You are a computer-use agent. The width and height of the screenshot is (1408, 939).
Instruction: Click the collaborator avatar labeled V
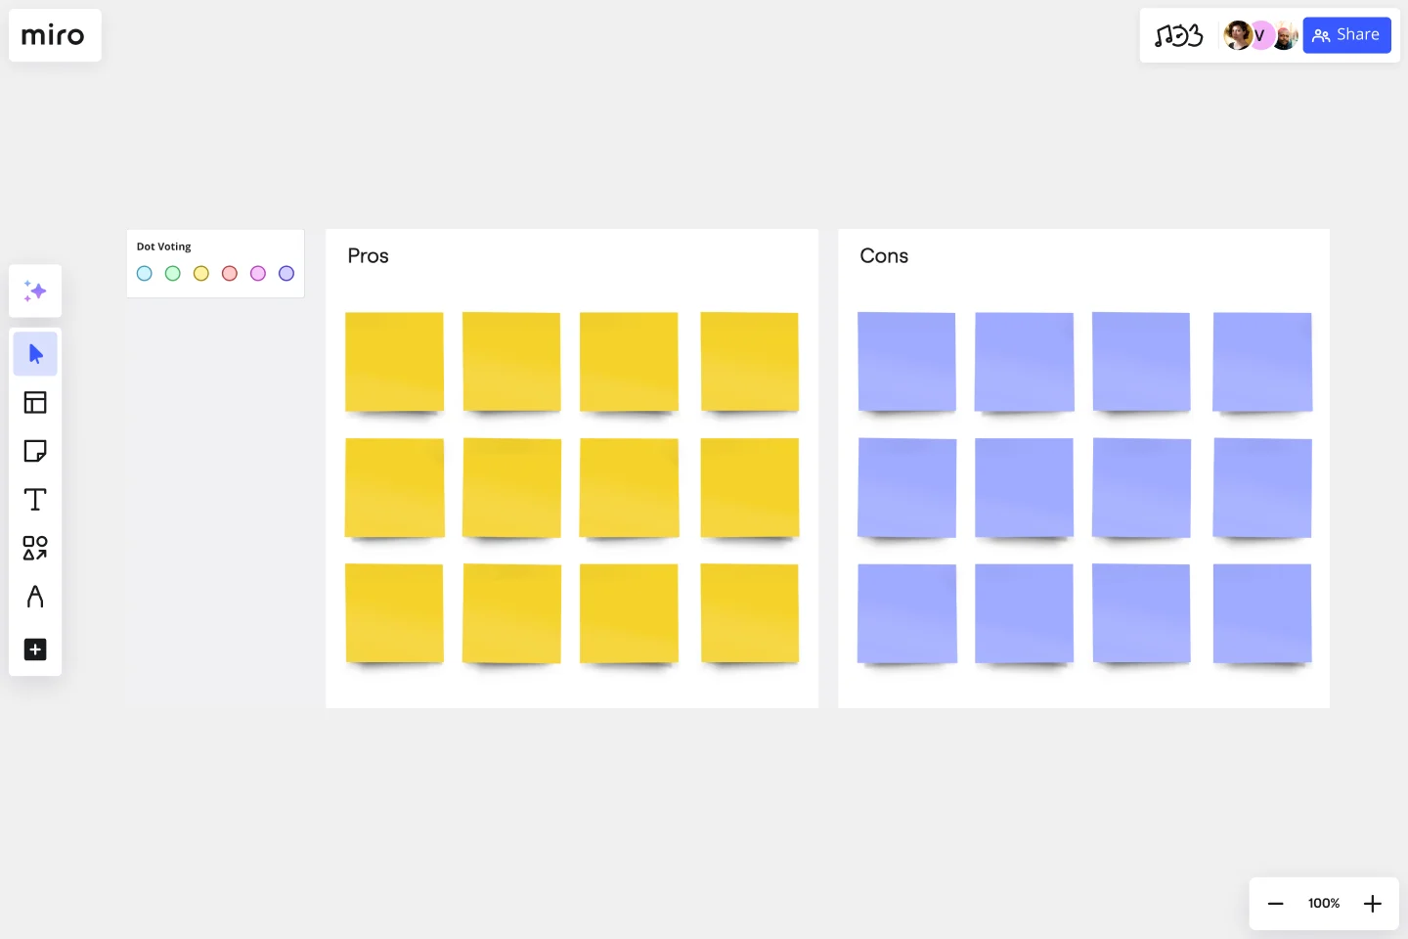click(1261, 36)
